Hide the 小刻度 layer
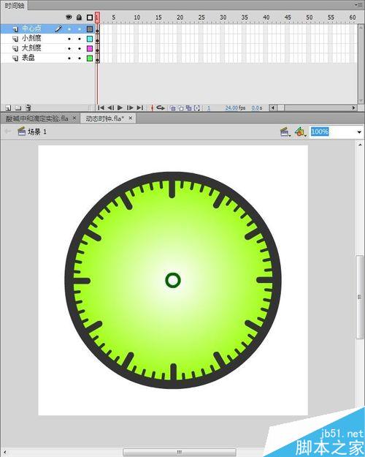365x457 pixels. point(69,39)
